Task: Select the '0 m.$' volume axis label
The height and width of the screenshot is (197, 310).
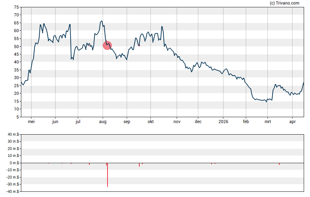Action: [x=14, y=163]
